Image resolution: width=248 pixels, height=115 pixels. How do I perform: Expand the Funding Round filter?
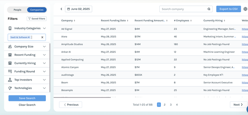point(44,71)
